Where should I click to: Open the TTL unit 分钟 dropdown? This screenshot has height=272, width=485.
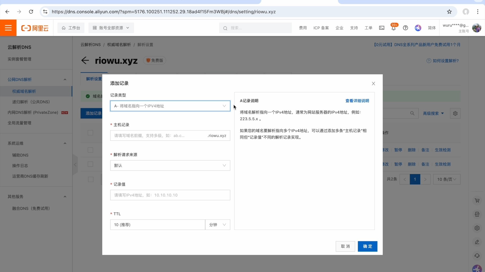[x=217, y=225]
